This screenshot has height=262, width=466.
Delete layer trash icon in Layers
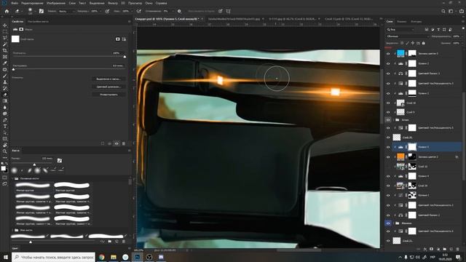click(458, 249)
